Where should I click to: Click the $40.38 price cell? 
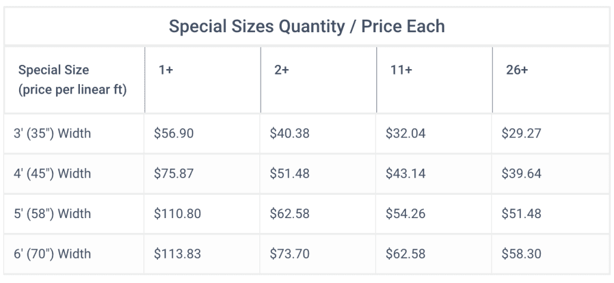pos(289,133)
